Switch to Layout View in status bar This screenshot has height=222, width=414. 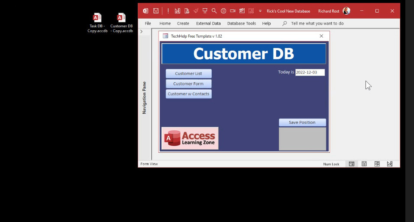point(377,164)
